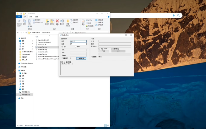Click the New folder icon

[68, 21]
